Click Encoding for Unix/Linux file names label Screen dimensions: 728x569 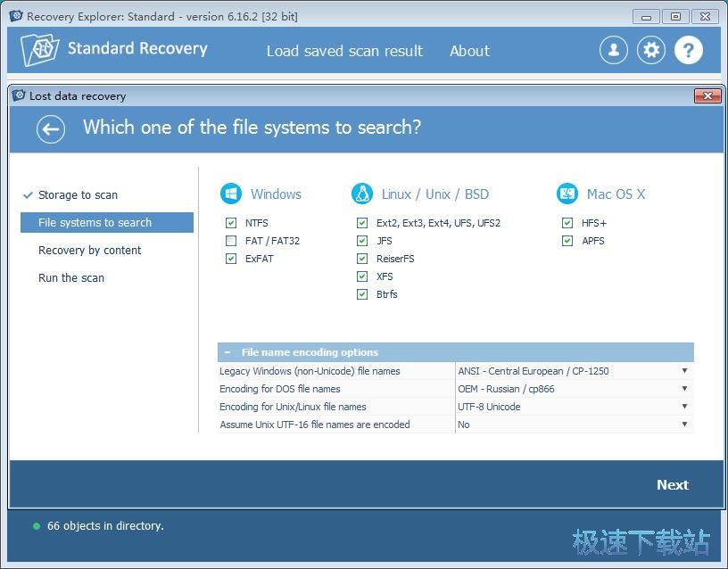(293, 407)
